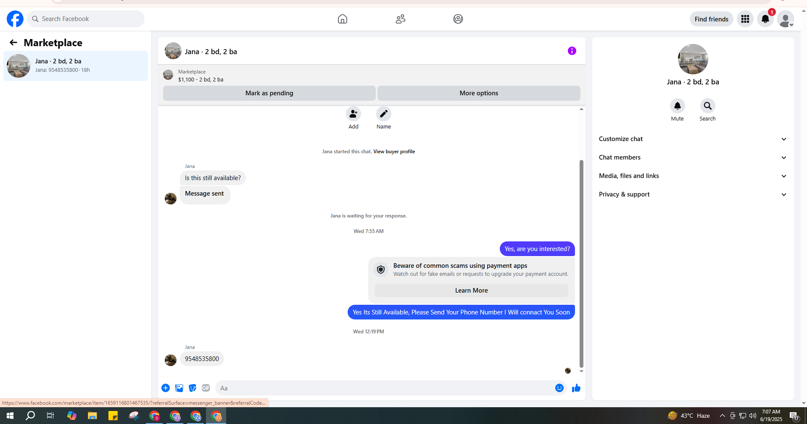Viewport: 807px width, 424px height.
Task: Click the shield icon in the scam warning
Action: 381,270
